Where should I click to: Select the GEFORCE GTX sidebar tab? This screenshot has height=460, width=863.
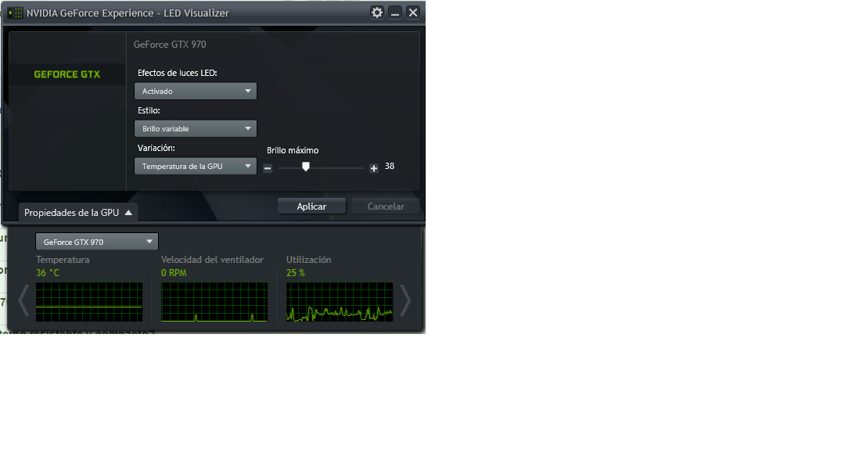tap(67, 74)
